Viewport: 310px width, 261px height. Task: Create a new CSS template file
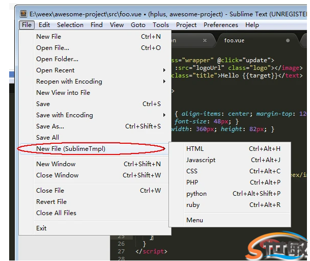tap(230, 171)
